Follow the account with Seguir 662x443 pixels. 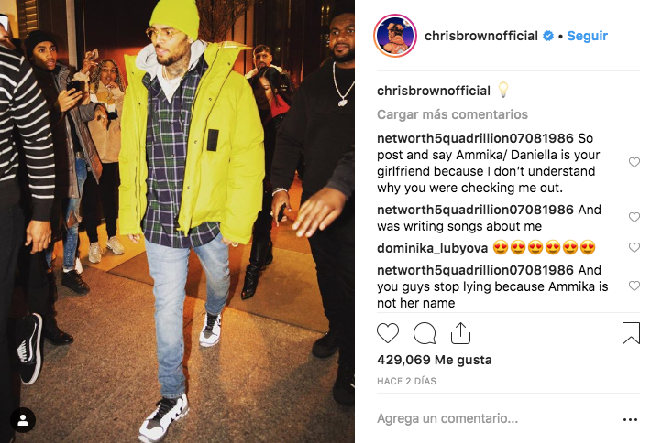click(x=587, y=36)
